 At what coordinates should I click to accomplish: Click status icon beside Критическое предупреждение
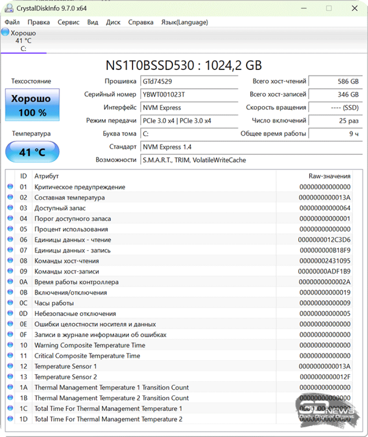(10, 187)
